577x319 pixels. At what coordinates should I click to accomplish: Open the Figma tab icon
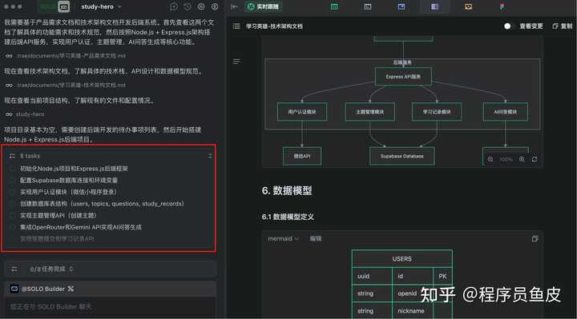502,6
